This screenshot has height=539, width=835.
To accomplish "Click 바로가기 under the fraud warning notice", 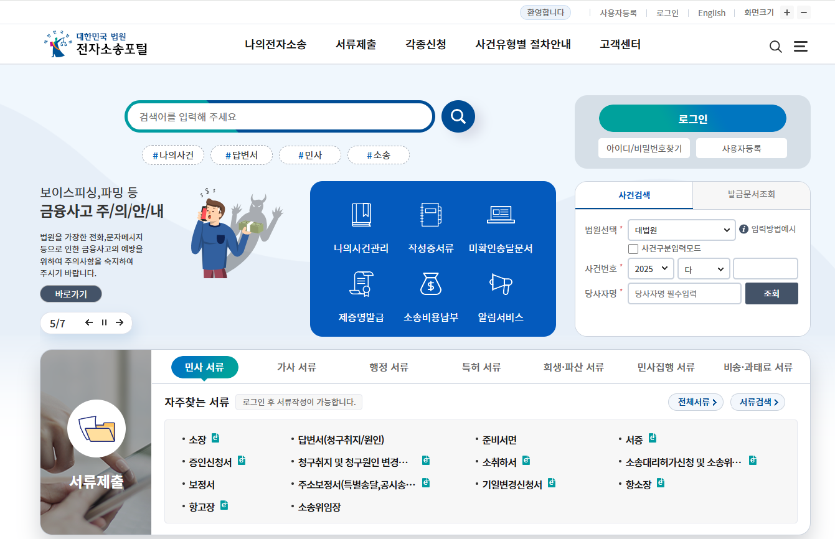I will (70, 293).
